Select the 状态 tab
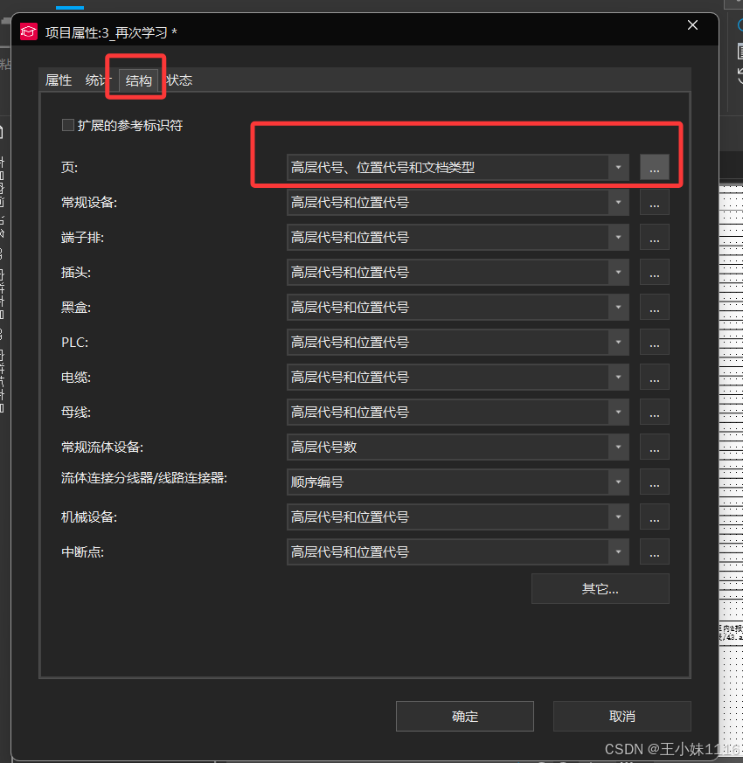743x763 pixels. (178, 80)
